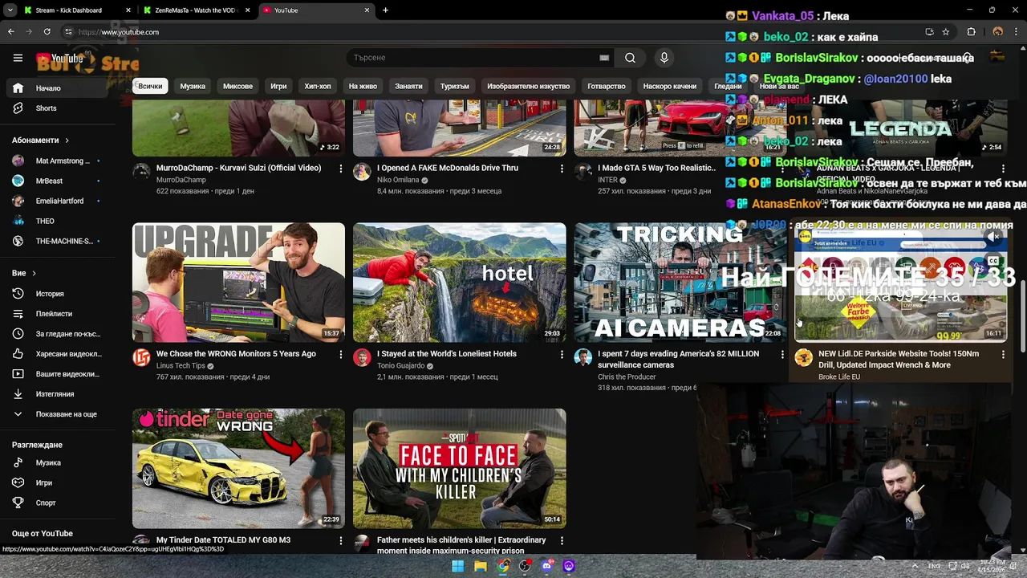The image size is (1027, 578).
Task: Open EmeliaHartford subscription channel
Action: click(x=56, y=201)
